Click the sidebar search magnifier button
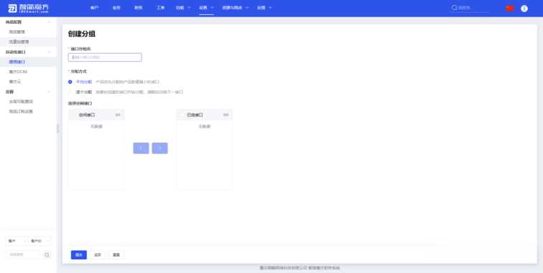This screenshot has height=273, width=543. 47,255
